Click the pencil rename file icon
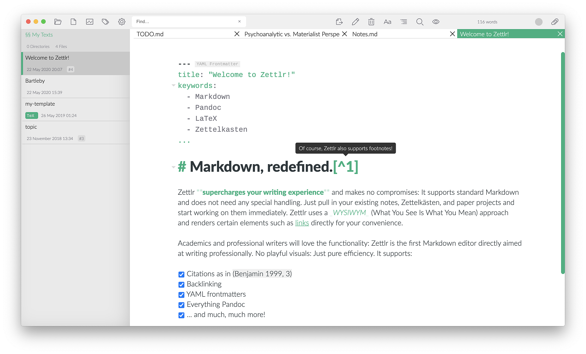Image resolution: width=586 pixels, height=354 pixels. (x=355, y=22)
